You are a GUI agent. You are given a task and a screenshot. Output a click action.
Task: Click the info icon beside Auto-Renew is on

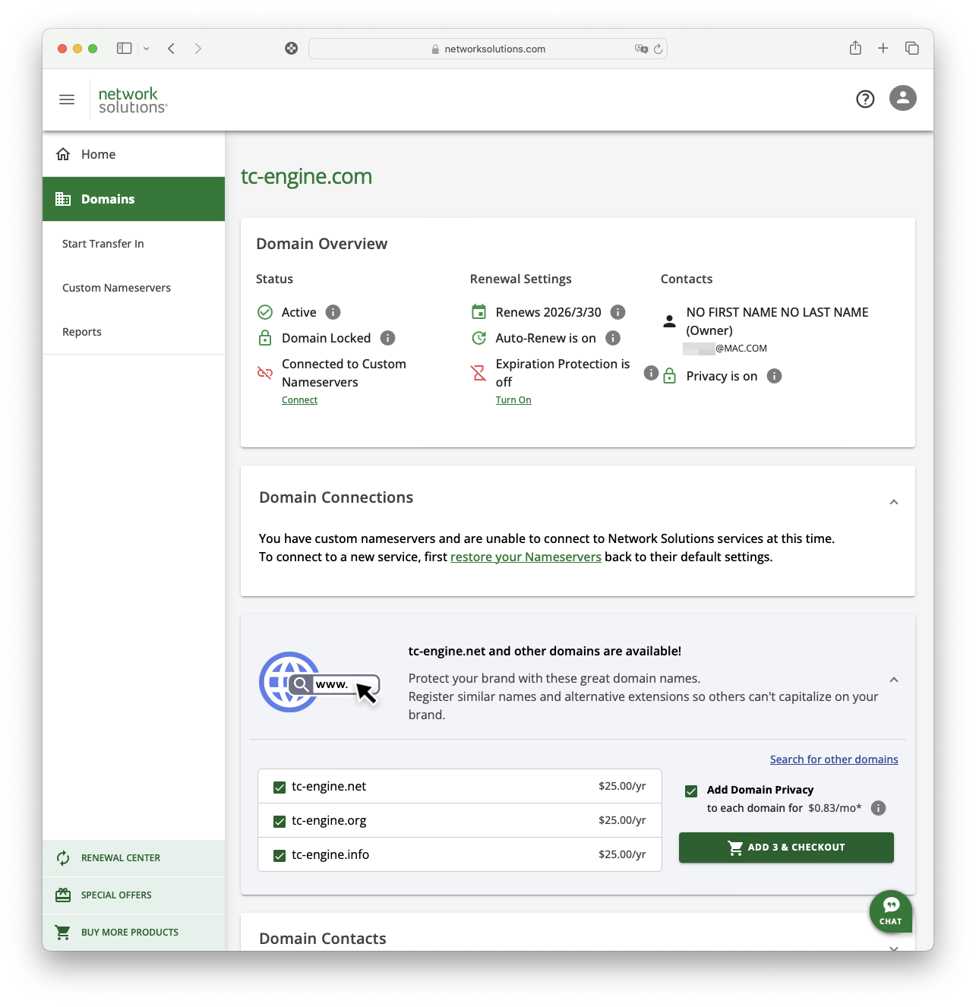[x=613, y=338]
